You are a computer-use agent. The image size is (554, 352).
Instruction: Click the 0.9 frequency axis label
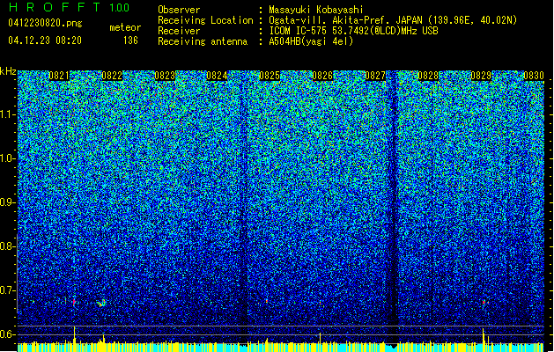[8, 202]
